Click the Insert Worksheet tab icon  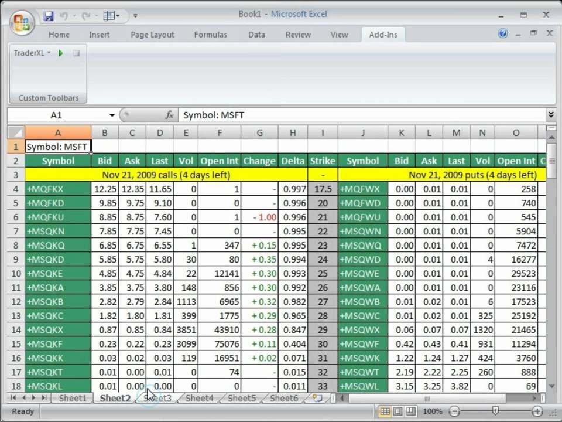click(x=317, y=398)
